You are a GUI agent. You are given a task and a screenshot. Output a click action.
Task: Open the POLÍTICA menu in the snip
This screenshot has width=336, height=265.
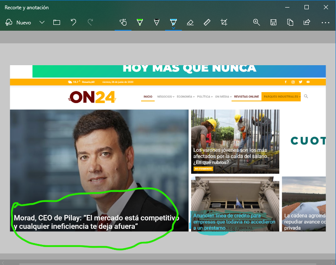pyautogui.click(x=205, y=97)
